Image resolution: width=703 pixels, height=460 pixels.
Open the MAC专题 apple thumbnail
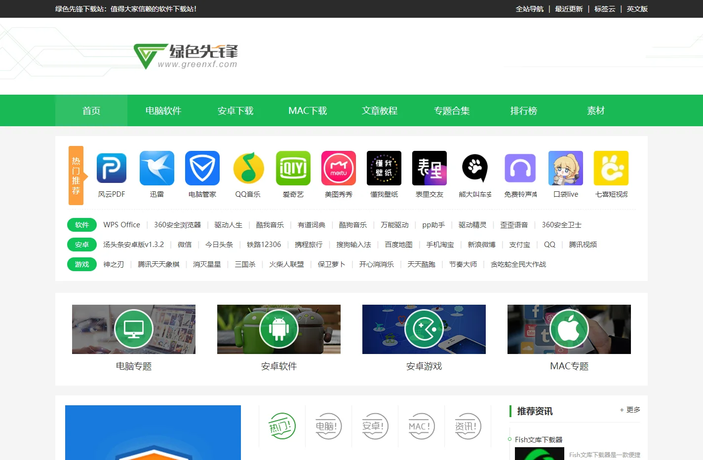point(569,329)
